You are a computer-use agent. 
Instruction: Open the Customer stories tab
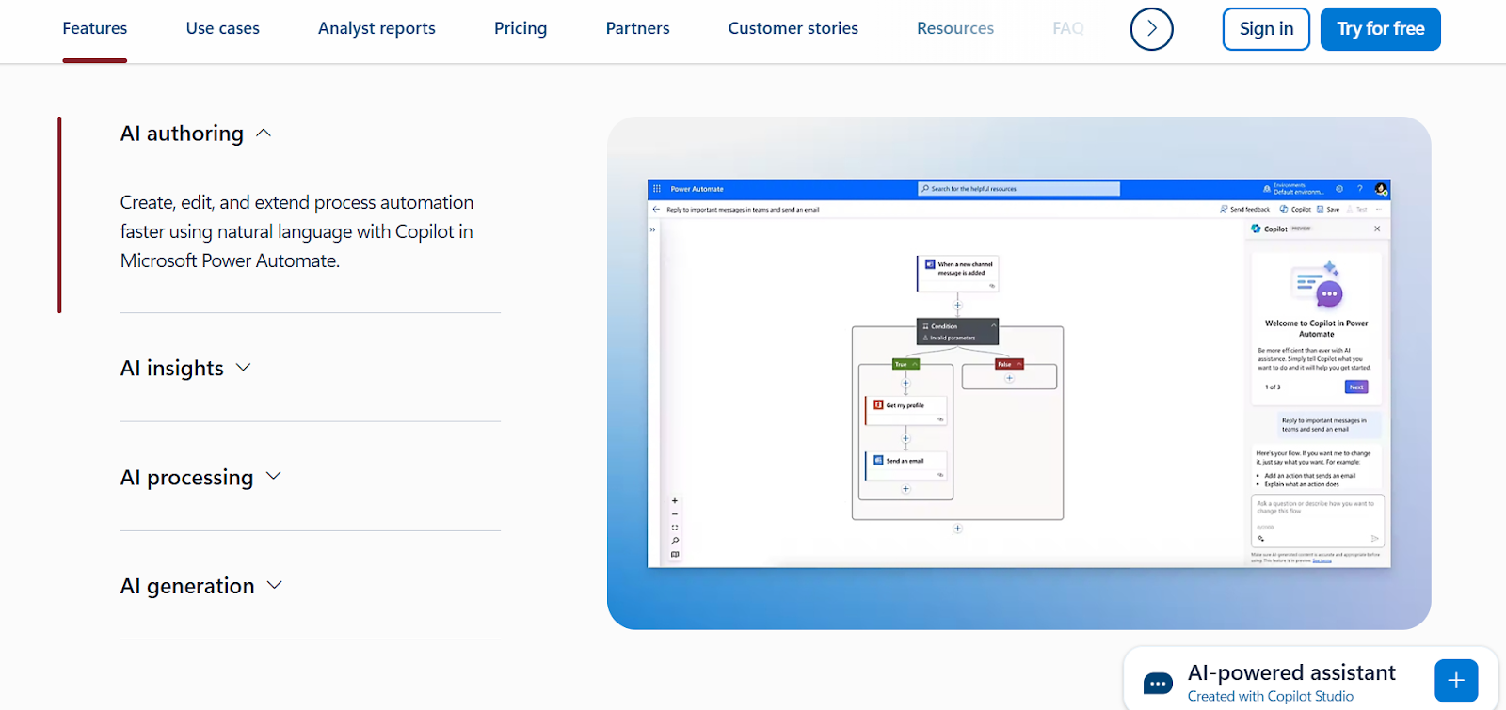coord(793,28)
